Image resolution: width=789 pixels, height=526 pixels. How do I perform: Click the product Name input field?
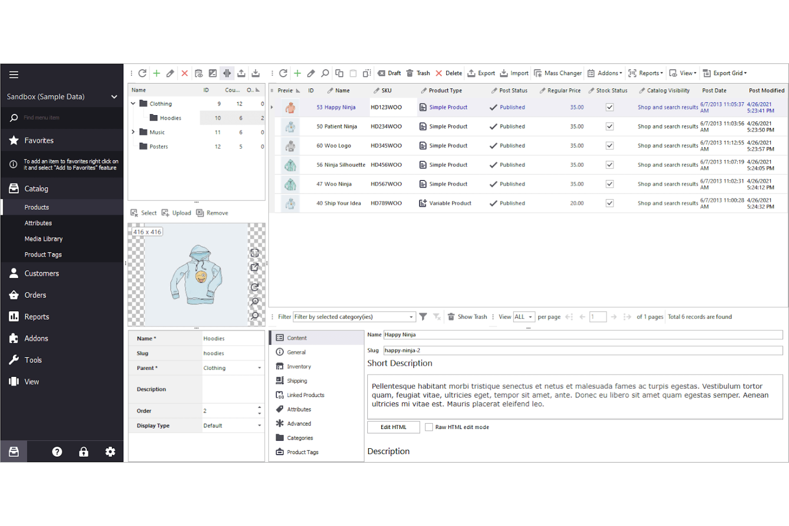582,335
